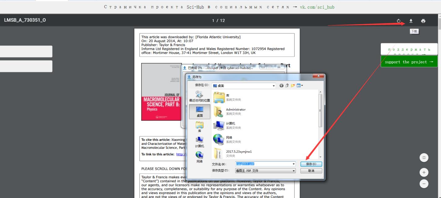Click the support the project green button

[409, 62]
